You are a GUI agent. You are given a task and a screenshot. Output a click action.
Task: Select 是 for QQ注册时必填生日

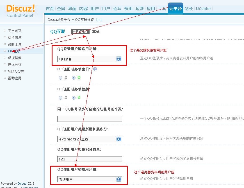click(61, 78)
